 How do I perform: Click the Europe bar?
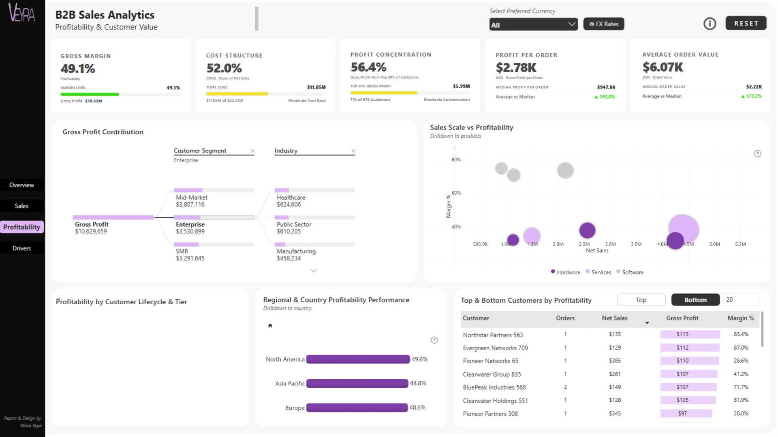point(357,407)
